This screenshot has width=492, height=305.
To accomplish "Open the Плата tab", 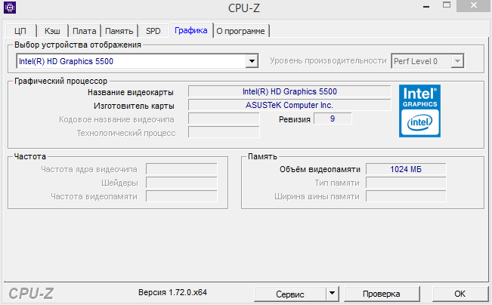I will coord(85,31).
